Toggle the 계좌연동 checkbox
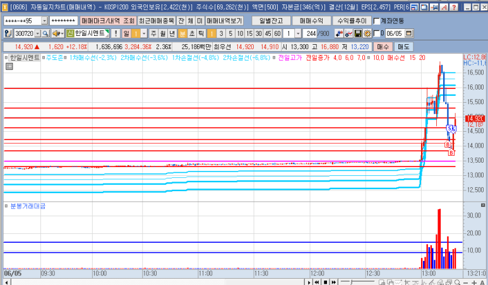488x285 pixels. pos(377,21)
